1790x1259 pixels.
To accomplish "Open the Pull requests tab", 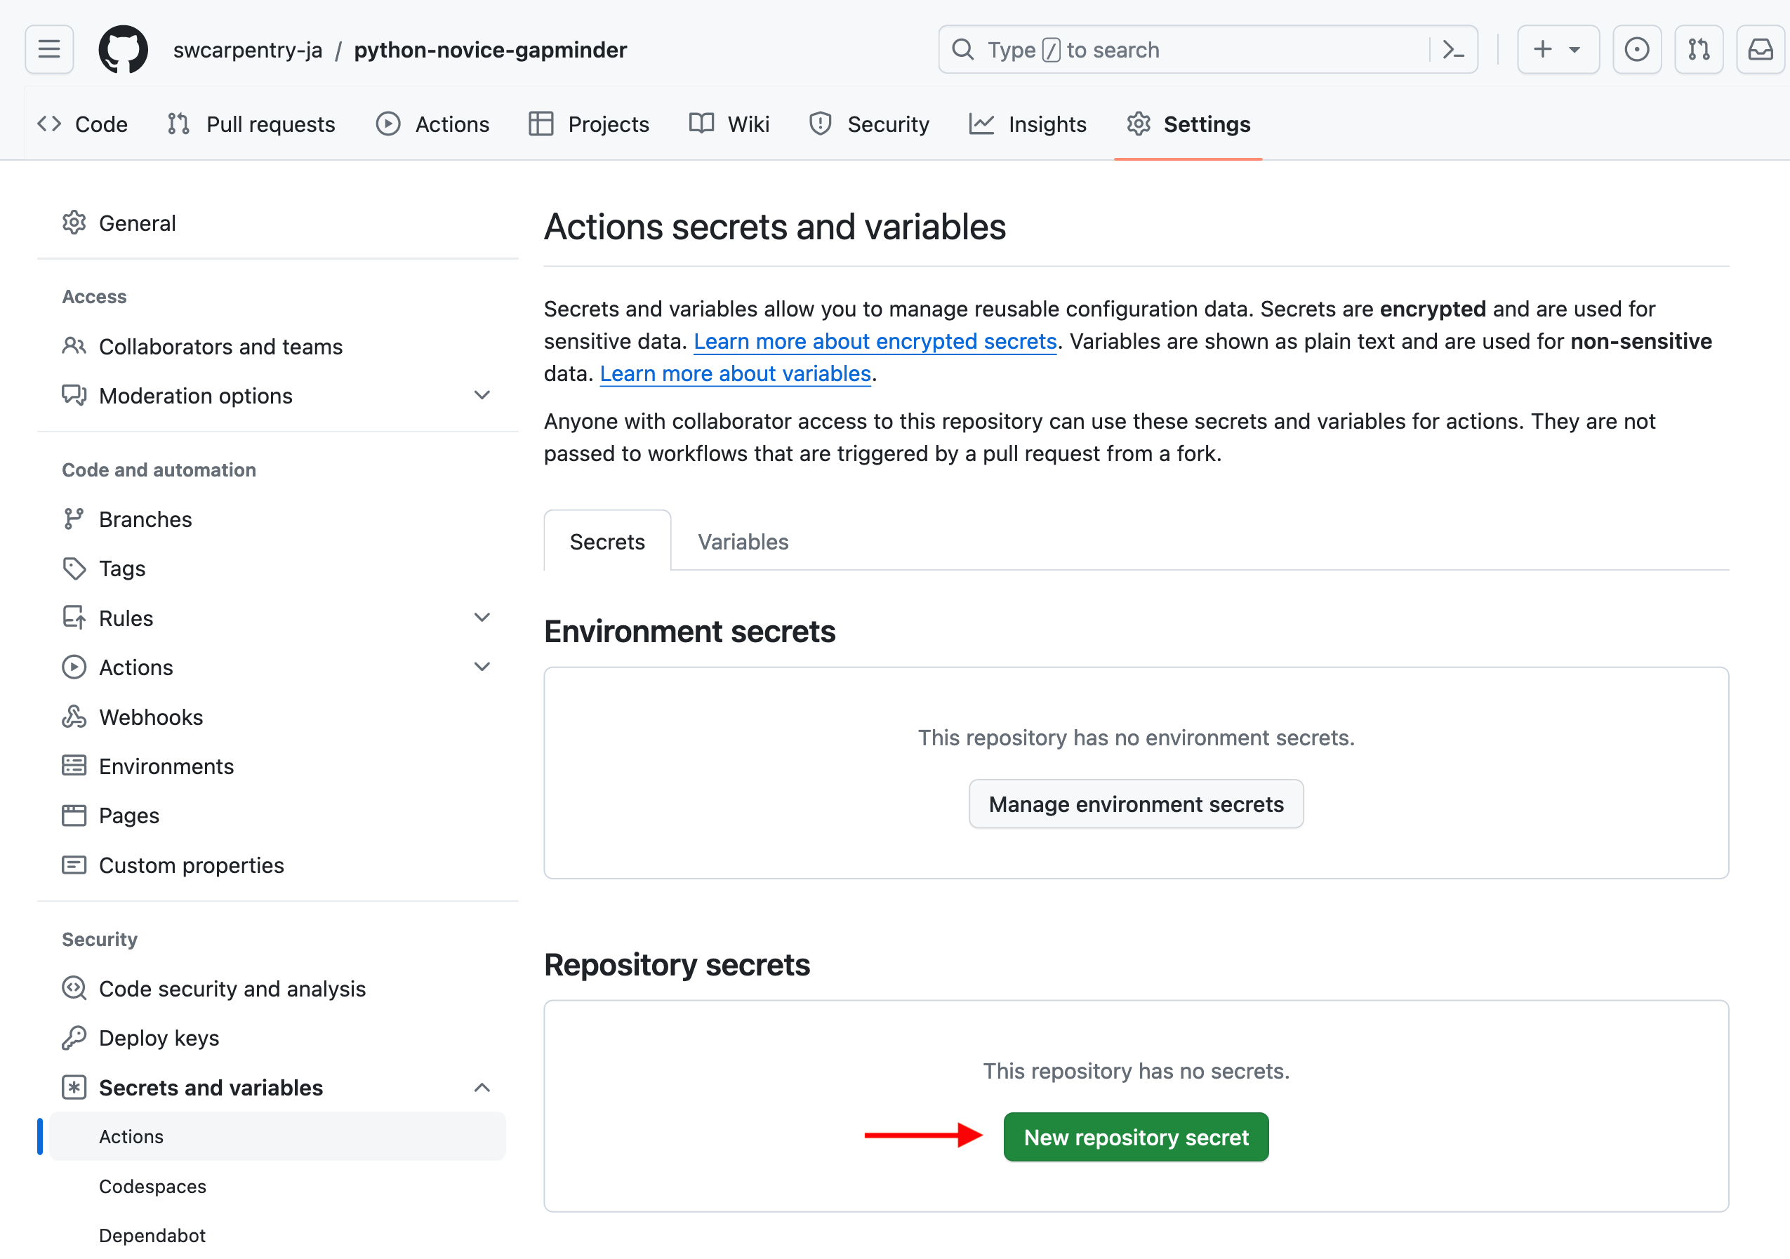I will pos(251,124).
